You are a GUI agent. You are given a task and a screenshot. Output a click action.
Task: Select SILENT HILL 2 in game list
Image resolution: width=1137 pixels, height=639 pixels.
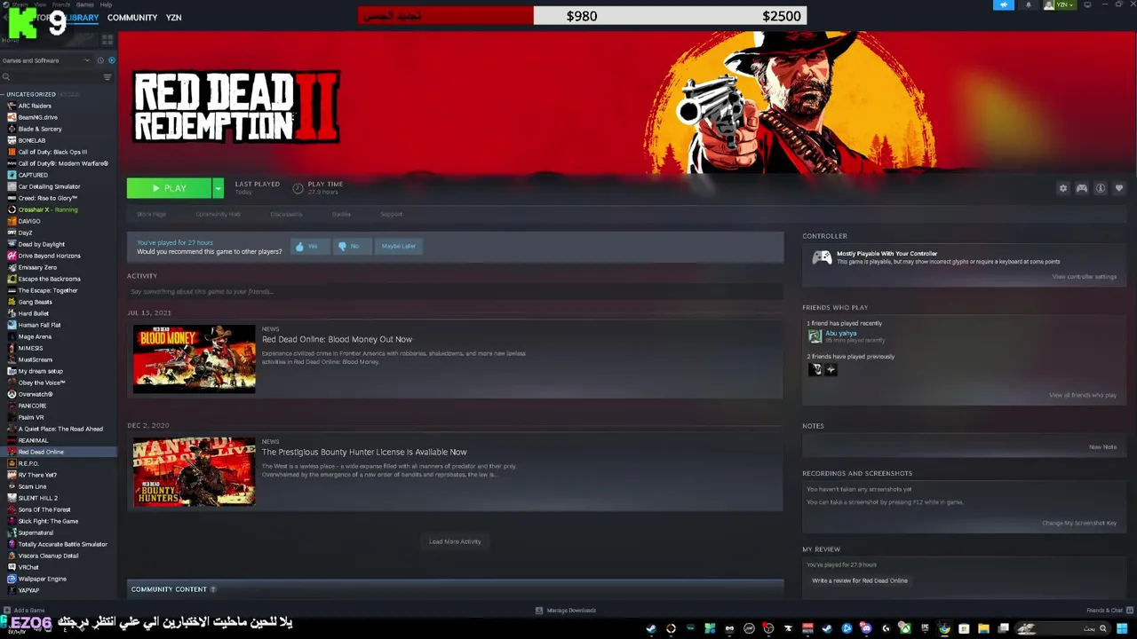coord(37,498)
